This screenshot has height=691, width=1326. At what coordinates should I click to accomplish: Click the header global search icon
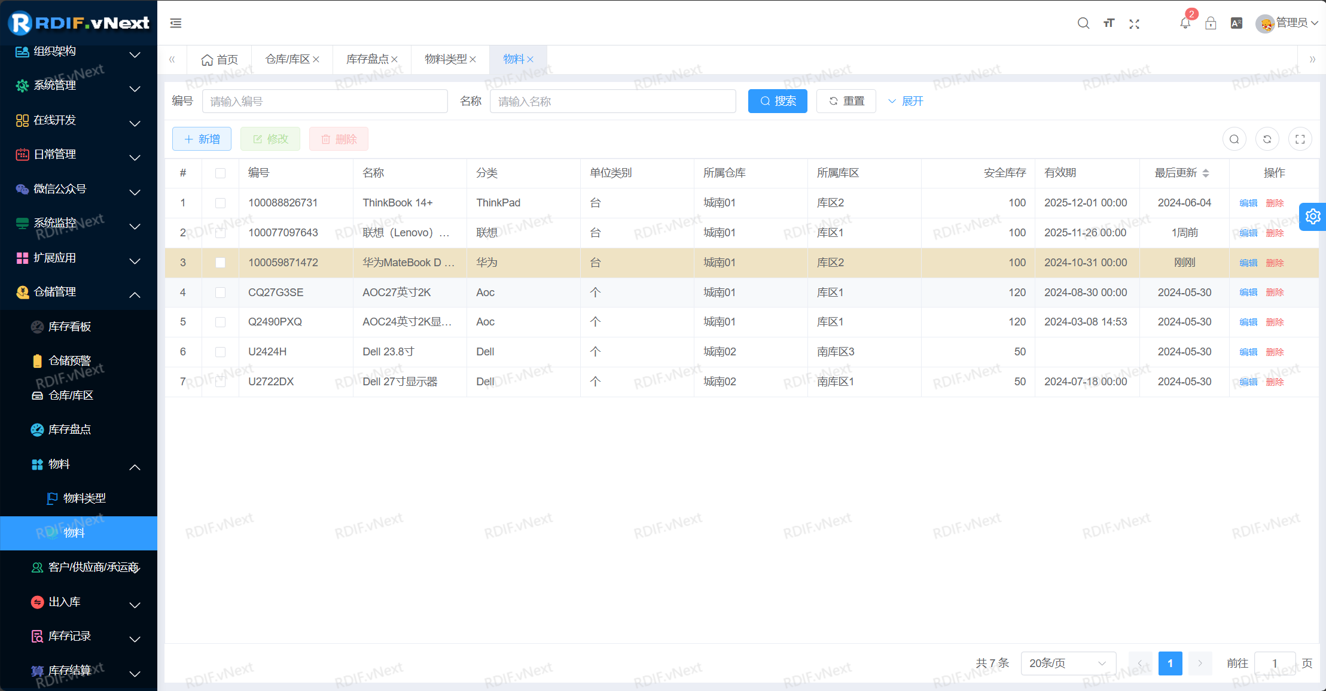[1083, 23]
